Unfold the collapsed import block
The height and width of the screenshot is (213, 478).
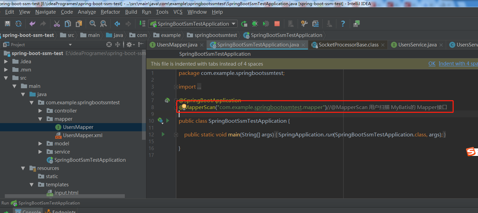pos(176,87)
